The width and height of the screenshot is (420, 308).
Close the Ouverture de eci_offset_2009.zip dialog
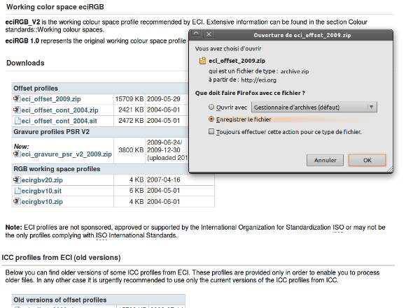tap(209, 34)
